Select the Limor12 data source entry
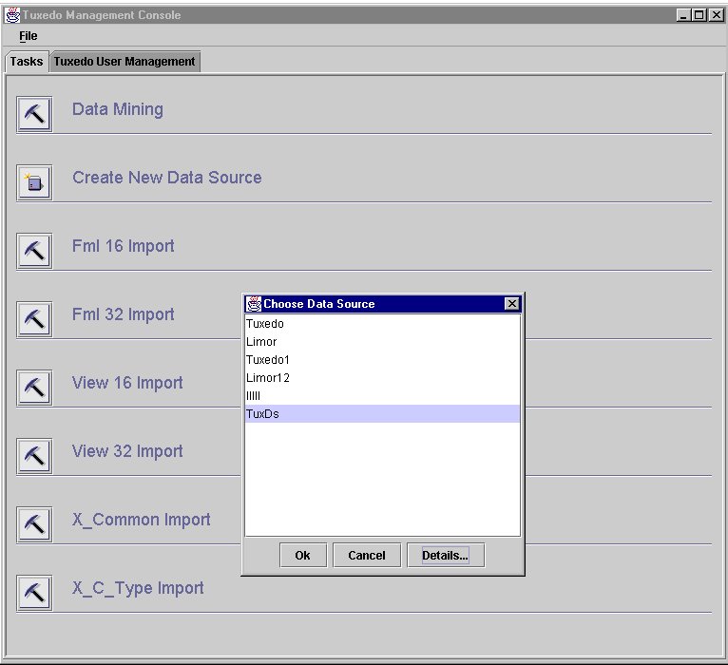Screen dimensions: 728x665 382,378
